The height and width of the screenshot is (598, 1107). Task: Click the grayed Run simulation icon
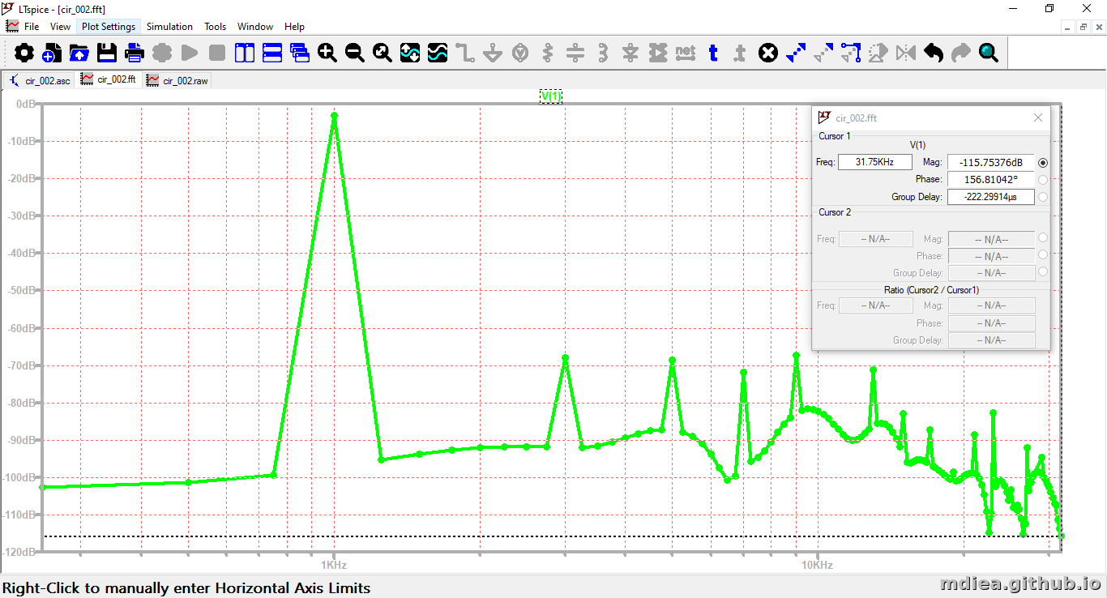(x=190, y=53)
